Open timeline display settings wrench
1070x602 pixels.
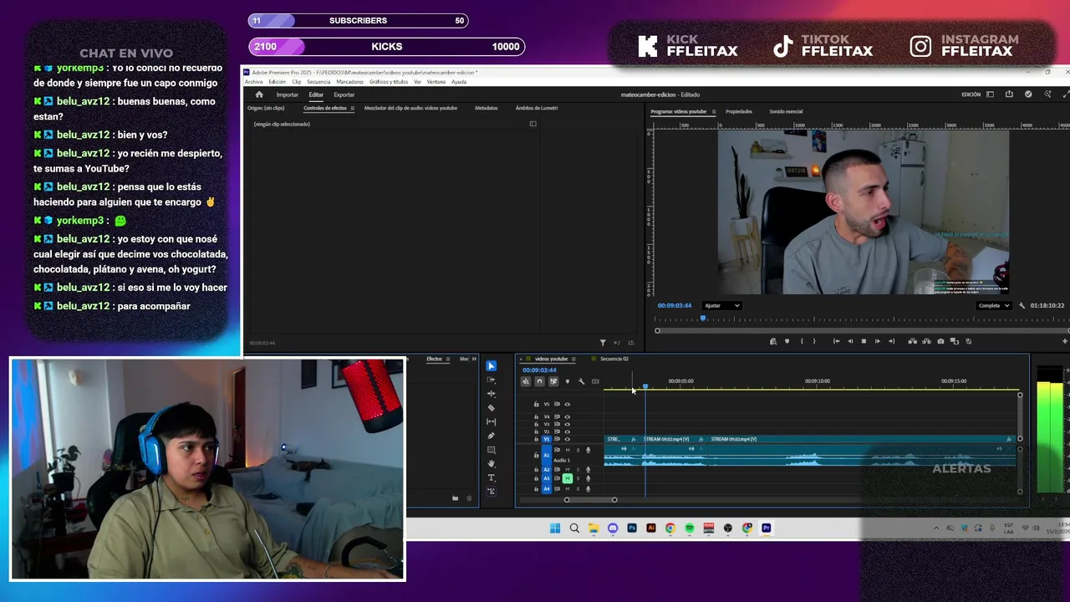pos(582,381)
